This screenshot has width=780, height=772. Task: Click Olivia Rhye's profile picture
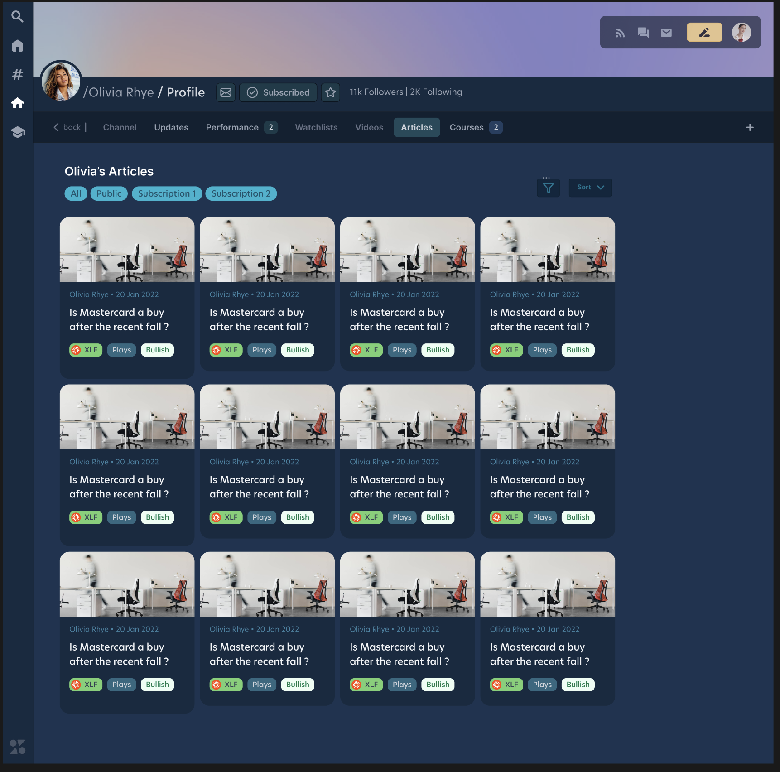coord(61,81)
